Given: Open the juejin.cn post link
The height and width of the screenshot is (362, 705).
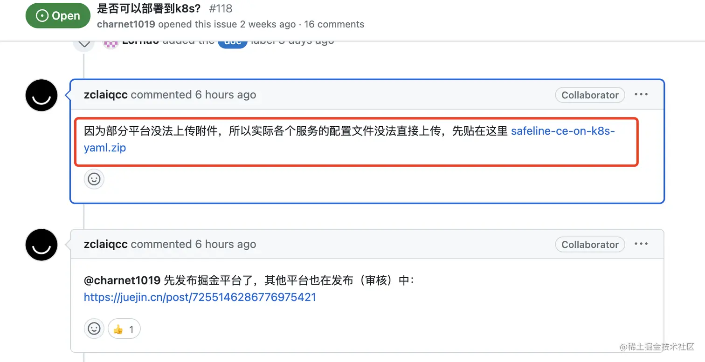Looking at the screenshot, I should (200, 297).
